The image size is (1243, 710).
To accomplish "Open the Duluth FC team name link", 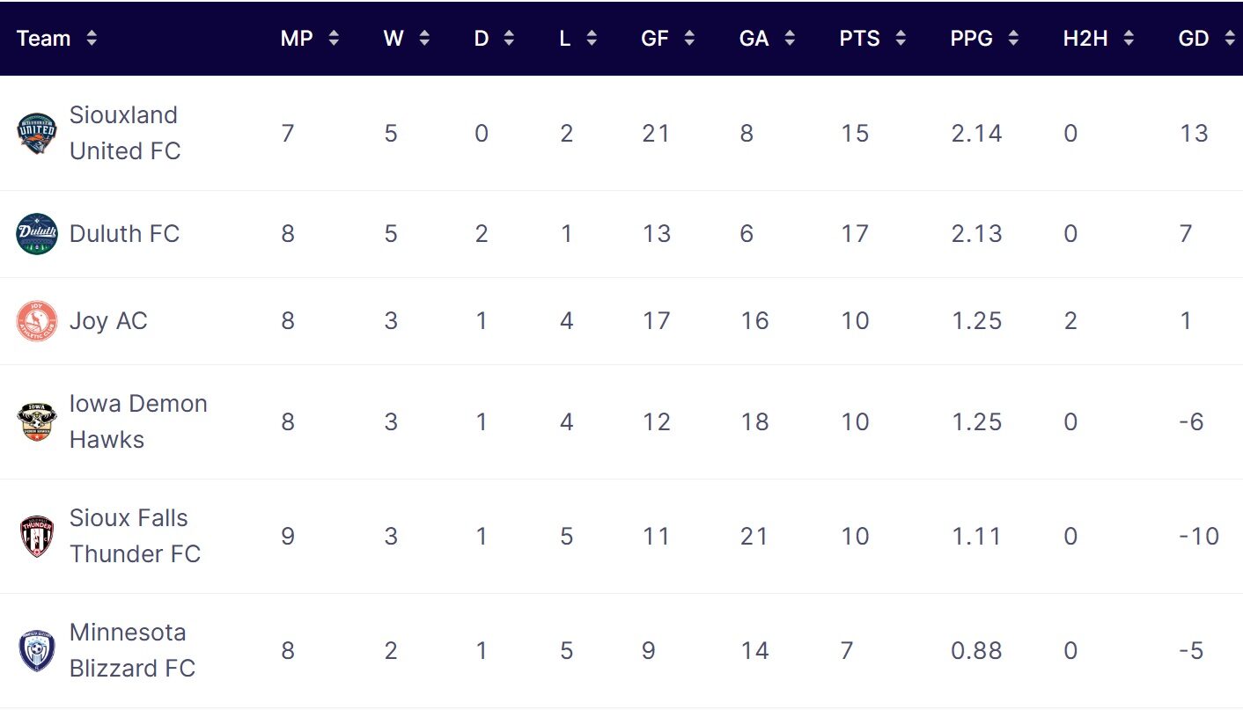I will click(124, 234).
